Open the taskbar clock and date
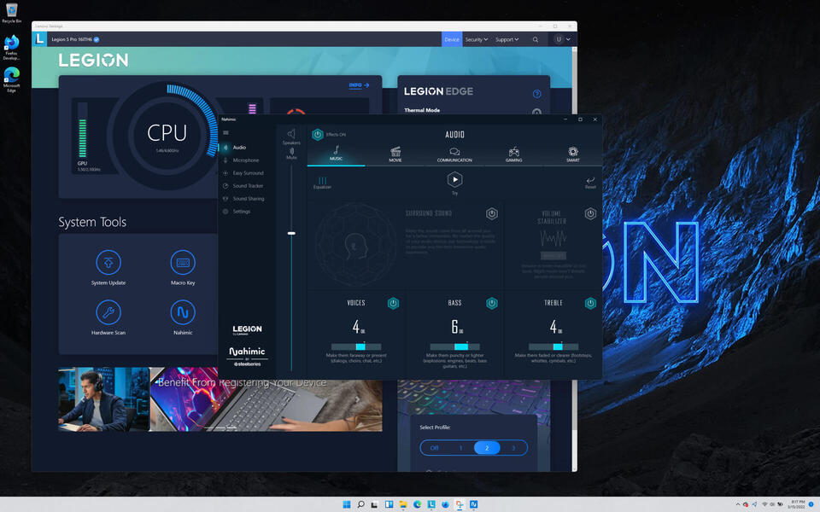This screenshot has width=820, height=512. [798, 504]
